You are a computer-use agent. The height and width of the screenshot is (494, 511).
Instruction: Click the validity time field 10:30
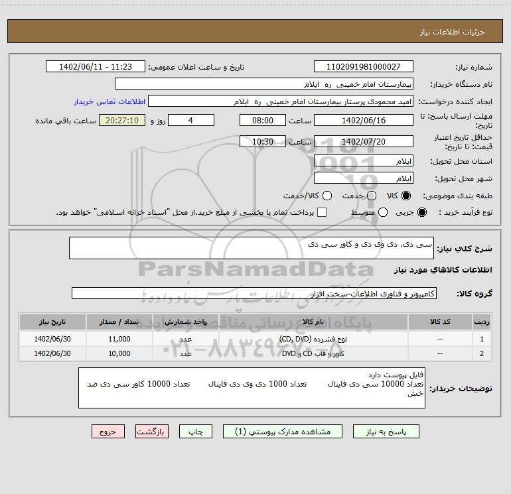[x=263, y=141]
